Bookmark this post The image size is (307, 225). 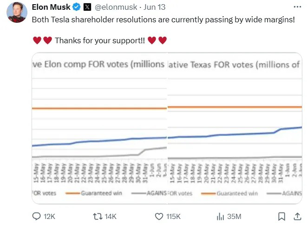281,216
